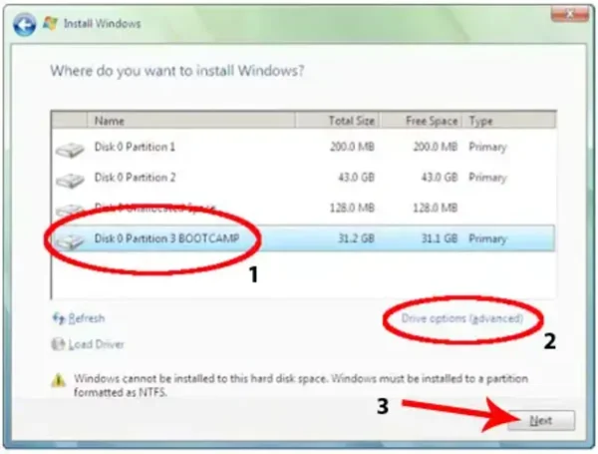Image resolution: width=598 pixels, height=454 pixels.
Task: Sort by the Type column header
Action: click(509, 121)
